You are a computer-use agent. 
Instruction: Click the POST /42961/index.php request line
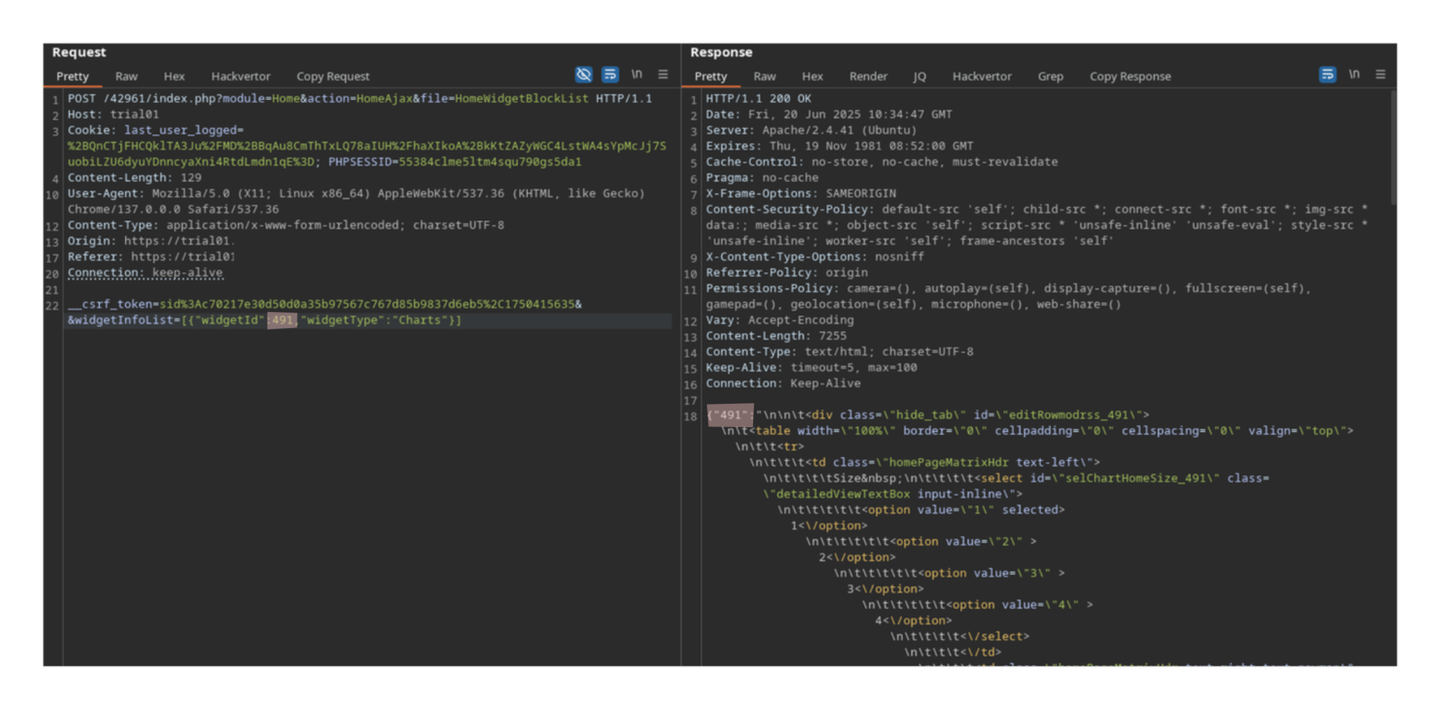click(360, 99)
